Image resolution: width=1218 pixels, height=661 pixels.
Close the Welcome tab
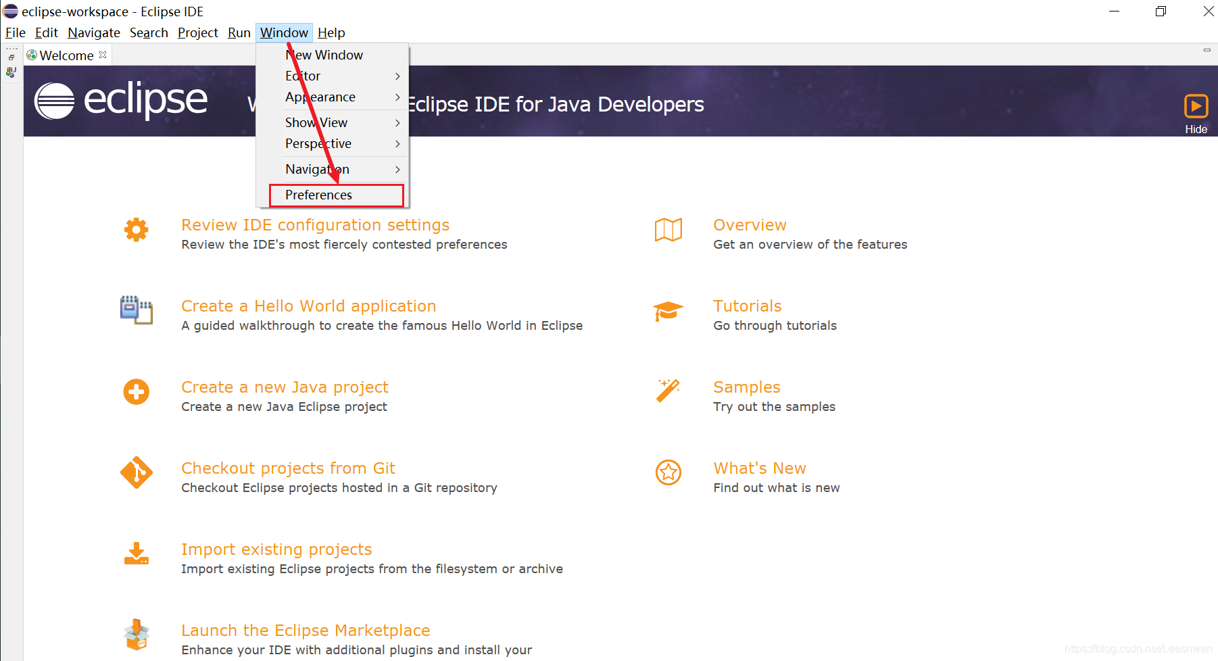103,55
